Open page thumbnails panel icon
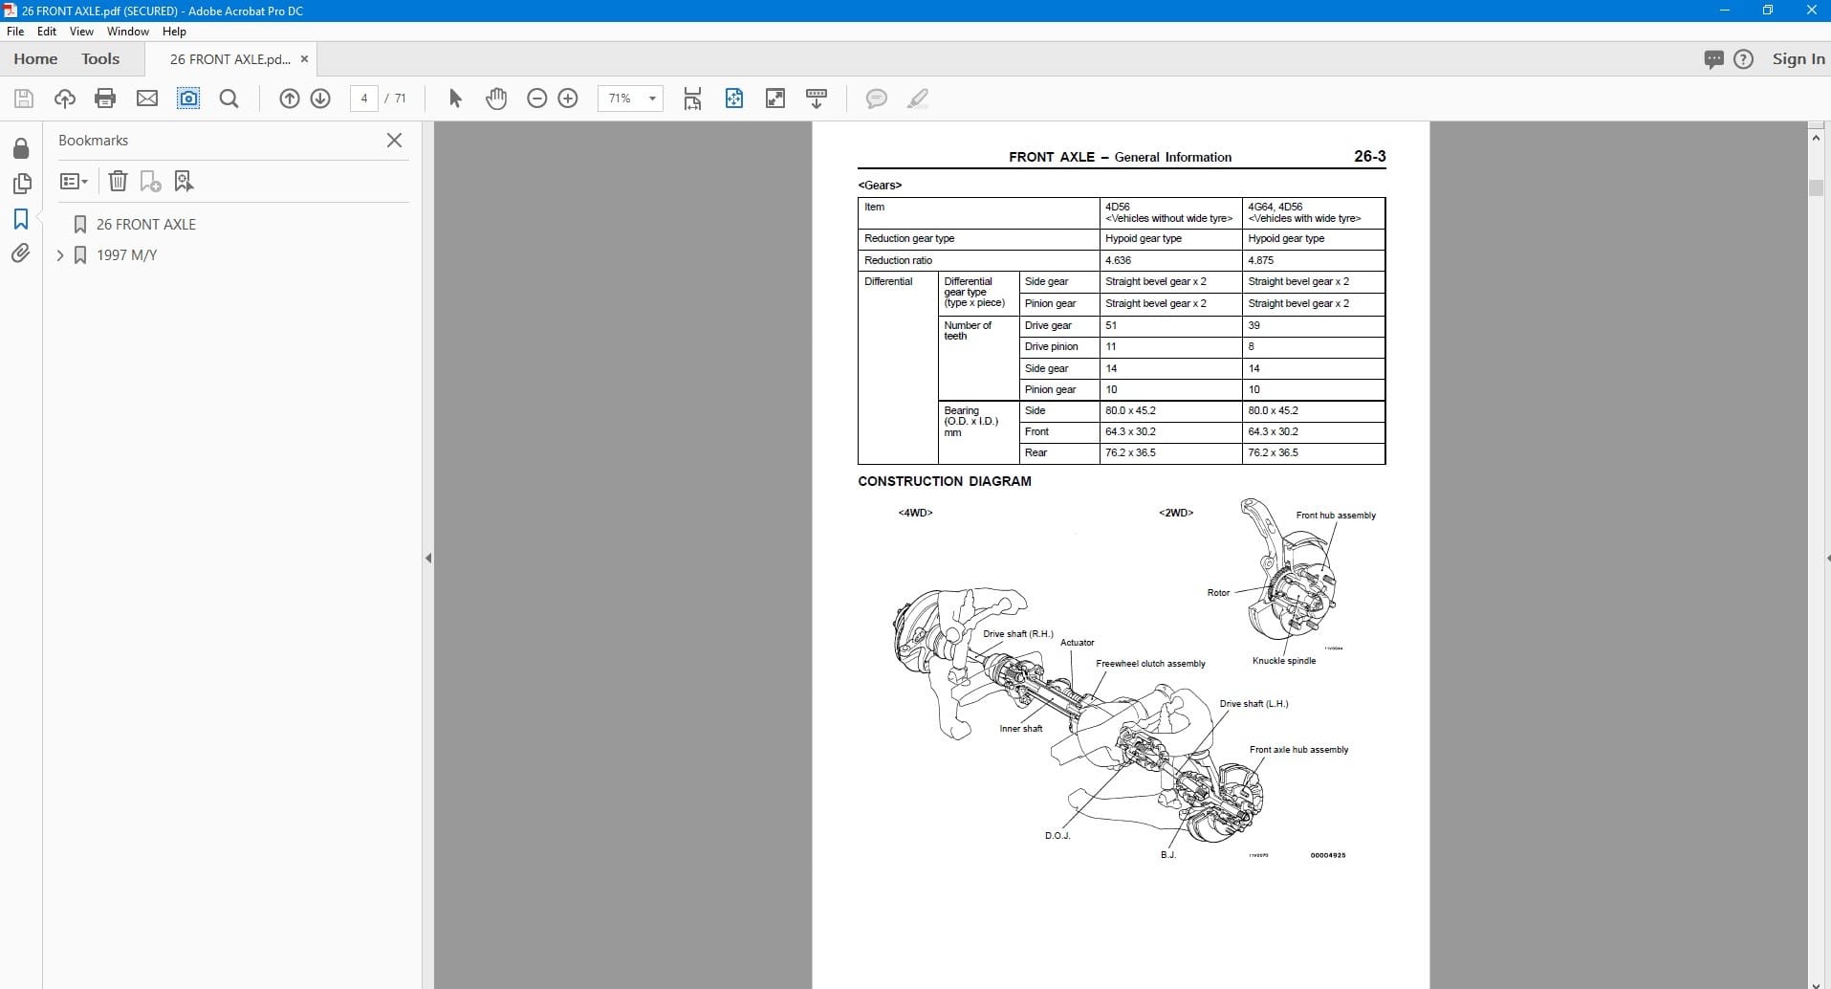1831x989 pixels. tap(21, 183)
